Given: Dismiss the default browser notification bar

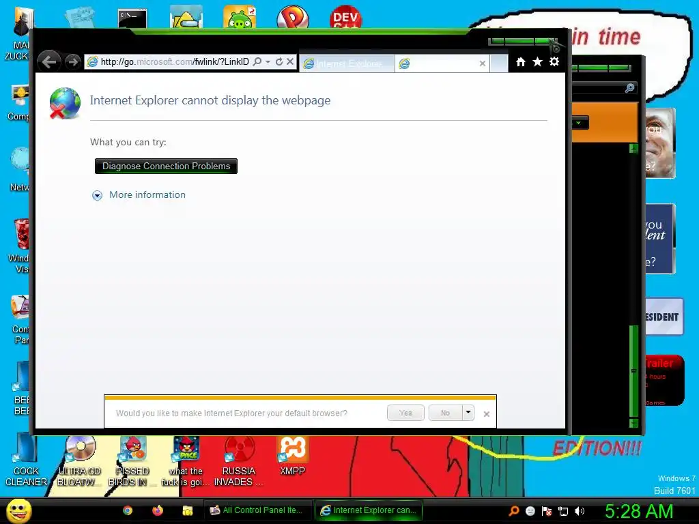Looking at the screenshot, I should click(x=486, y=414).
